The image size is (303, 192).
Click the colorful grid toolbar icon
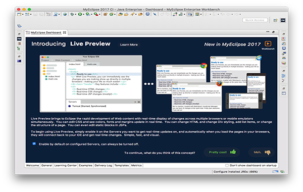[197, 14]
